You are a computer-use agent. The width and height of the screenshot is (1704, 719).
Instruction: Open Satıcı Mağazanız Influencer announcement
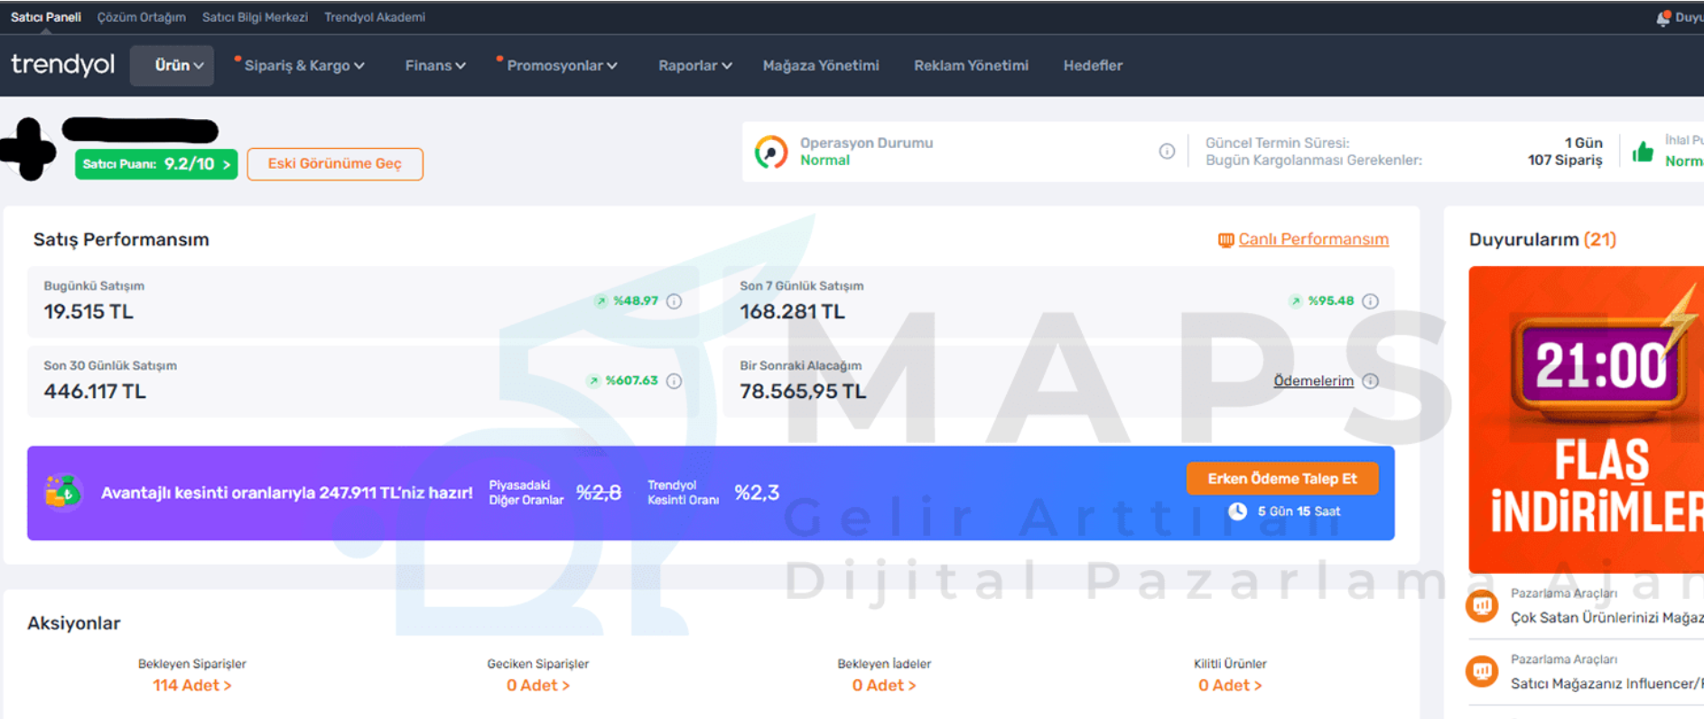tap(1606, 684)
